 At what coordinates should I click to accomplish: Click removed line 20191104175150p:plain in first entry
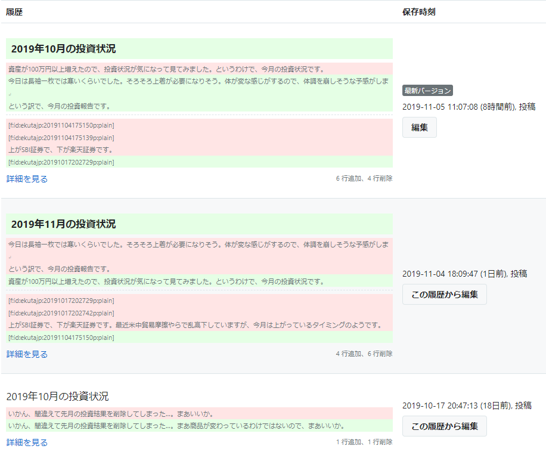[199, 125]
